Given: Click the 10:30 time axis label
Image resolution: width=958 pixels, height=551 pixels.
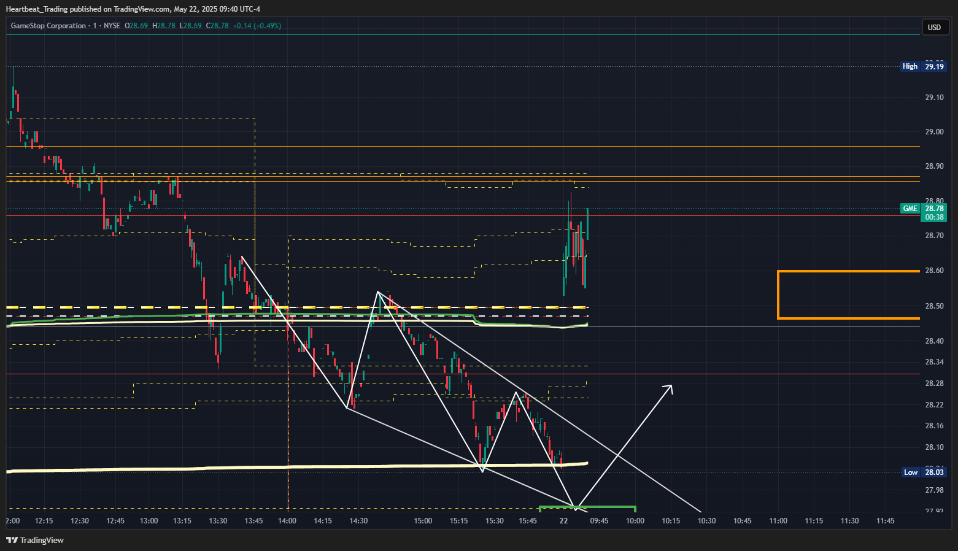Looking at the screenshot, I should click(706, 521).
